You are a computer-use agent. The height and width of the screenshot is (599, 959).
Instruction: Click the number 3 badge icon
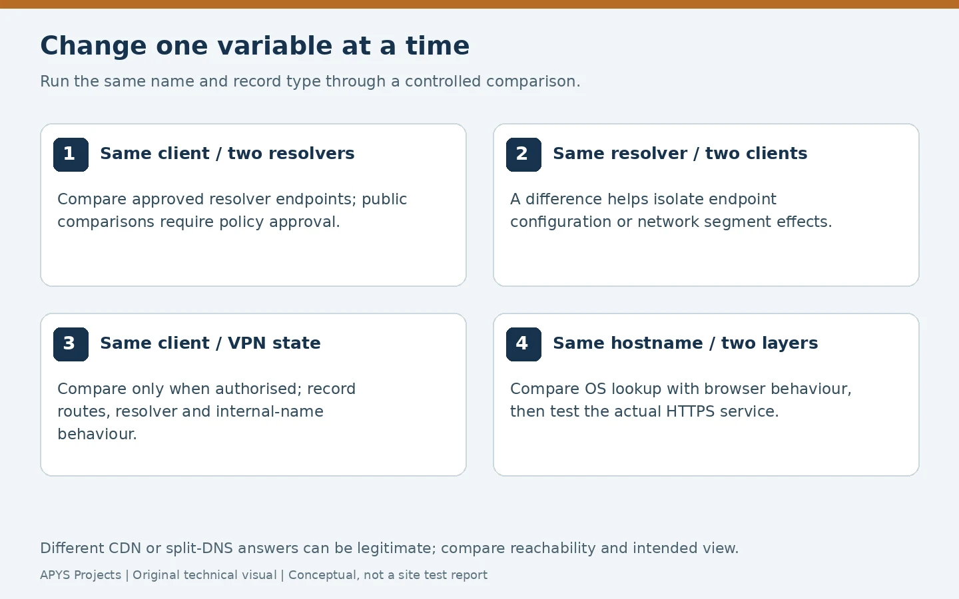pos(71,344)
